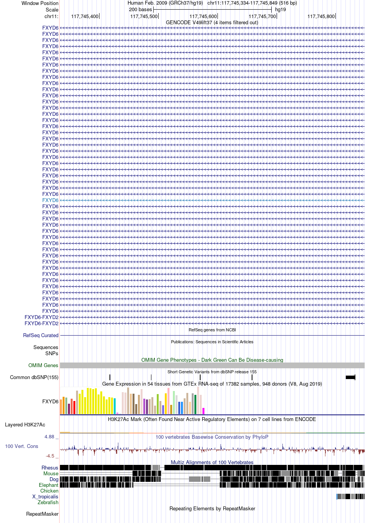Click the H3K27Ac Mark track title
365x523 pixels.
212,419
